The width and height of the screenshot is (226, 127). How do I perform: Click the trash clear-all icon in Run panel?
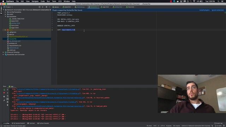pos(8,105)
